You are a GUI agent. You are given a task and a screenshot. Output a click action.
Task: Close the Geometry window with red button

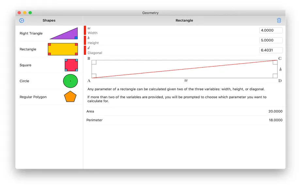(x=19, y=13)
